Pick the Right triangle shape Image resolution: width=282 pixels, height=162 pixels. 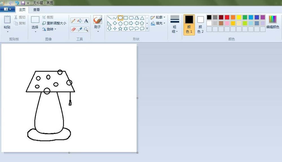coord(109,23)
